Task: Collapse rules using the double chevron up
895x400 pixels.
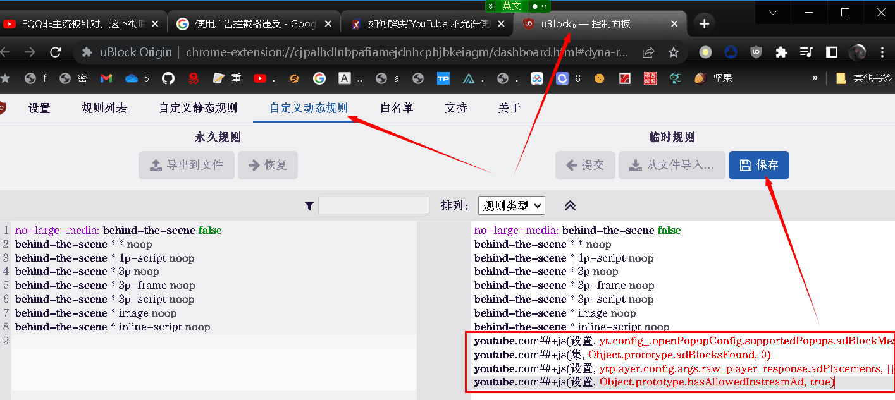Action: 570,205
